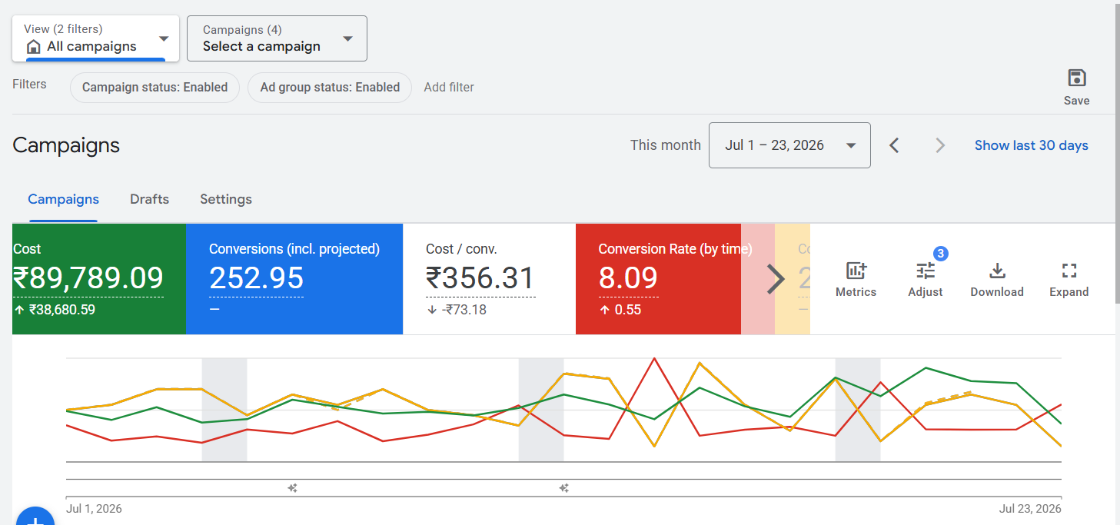This screenshot has height=525, width=1120.
Task: Select the green Cost scorecard
Action: coord(99,279)
